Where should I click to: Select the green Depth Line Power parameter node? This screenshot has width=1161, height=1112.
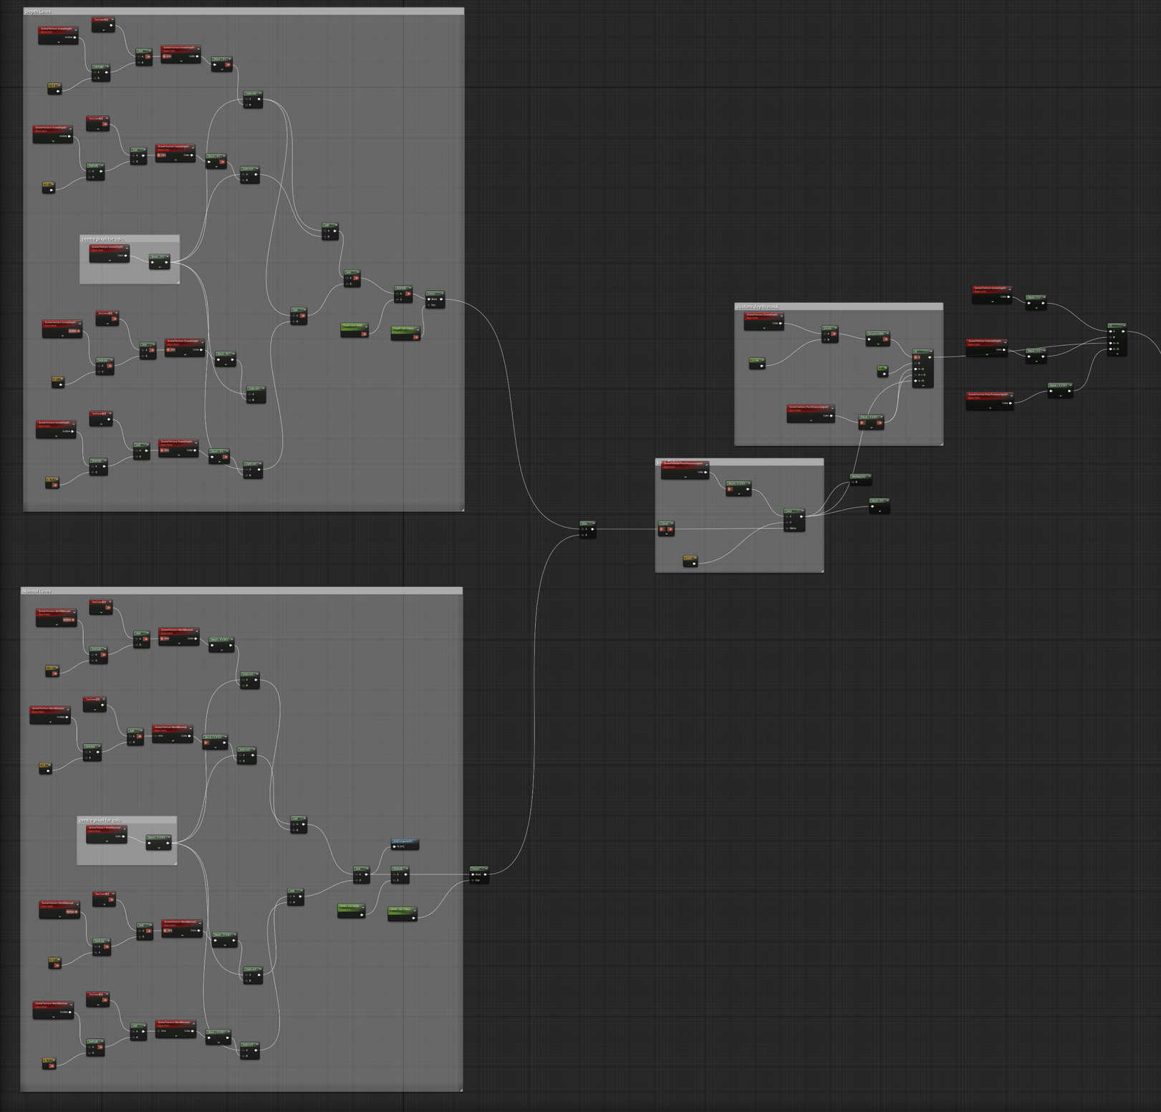(405, 332)
